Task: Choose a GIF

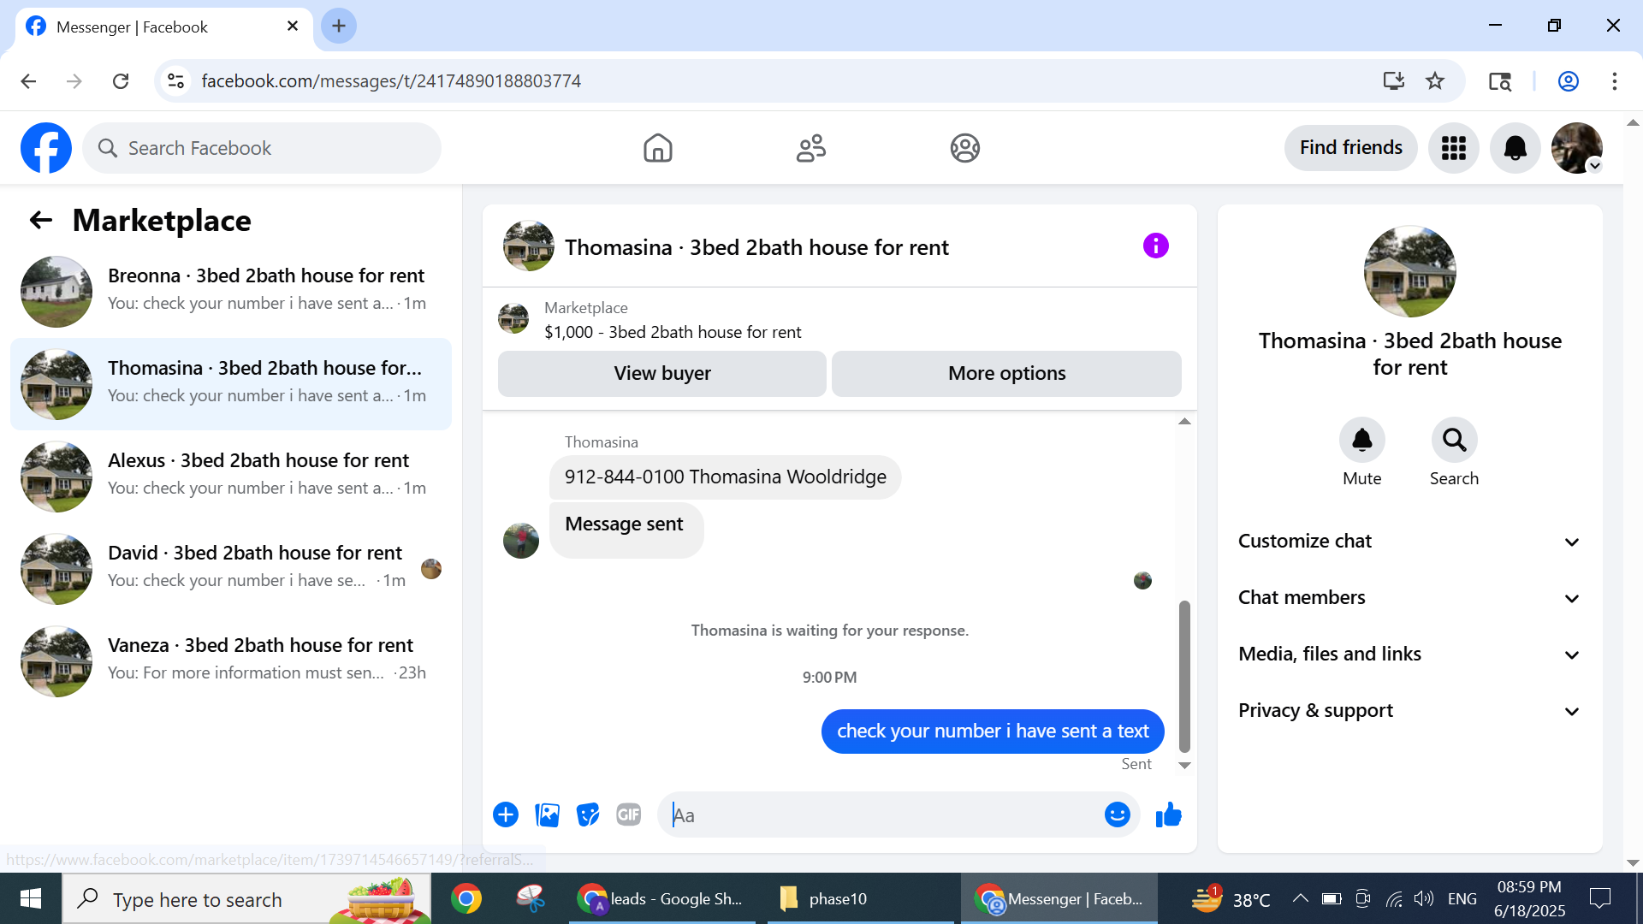Action: (629, 814)
